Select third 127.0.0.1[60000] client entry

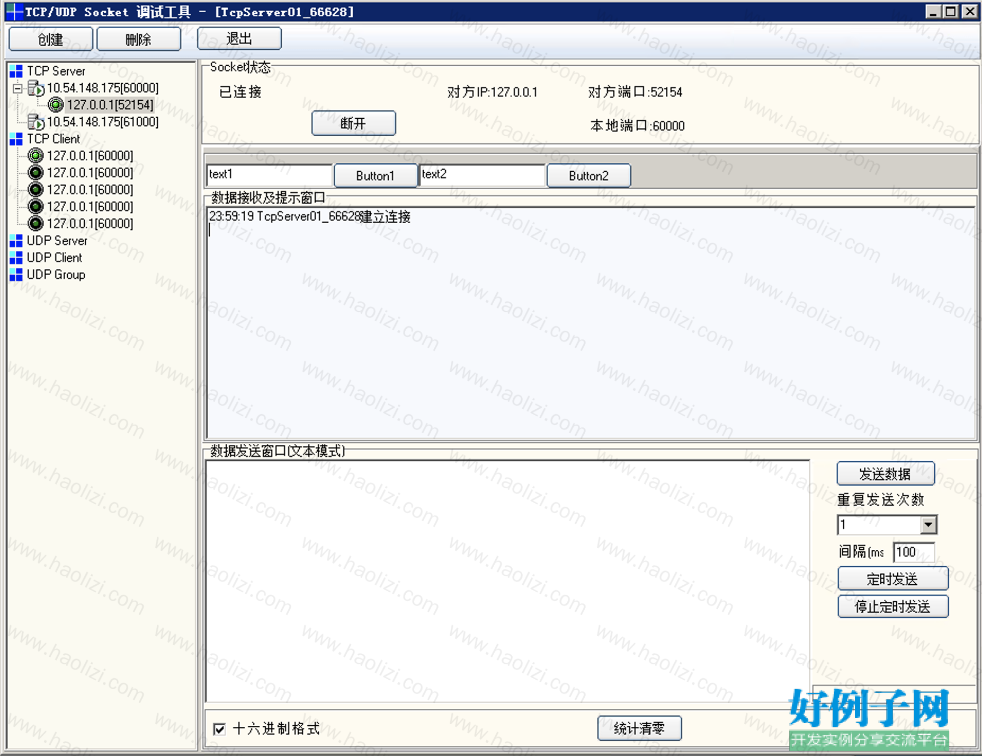tap(90, 190)
